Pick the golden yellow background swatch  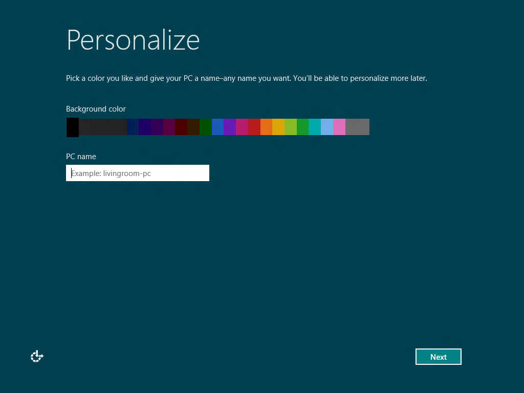(278, 127)
